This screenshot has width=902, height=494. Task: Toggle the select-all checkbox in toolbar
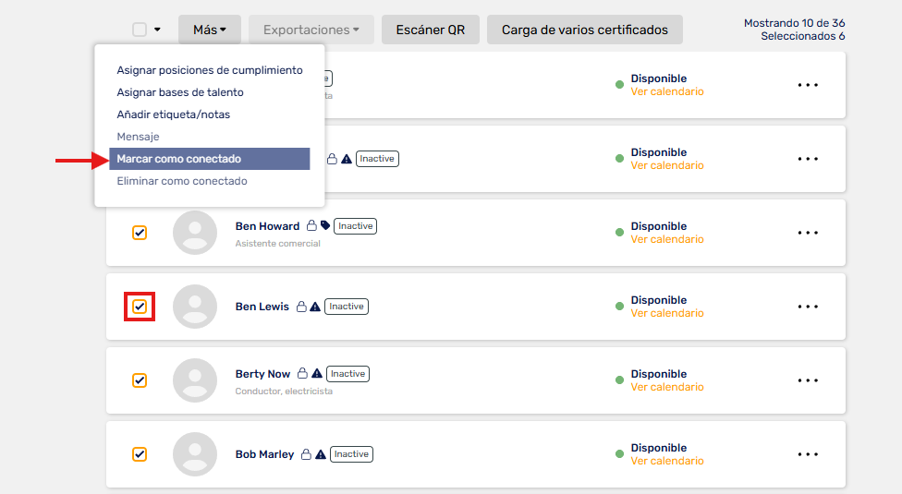(140, 30)
